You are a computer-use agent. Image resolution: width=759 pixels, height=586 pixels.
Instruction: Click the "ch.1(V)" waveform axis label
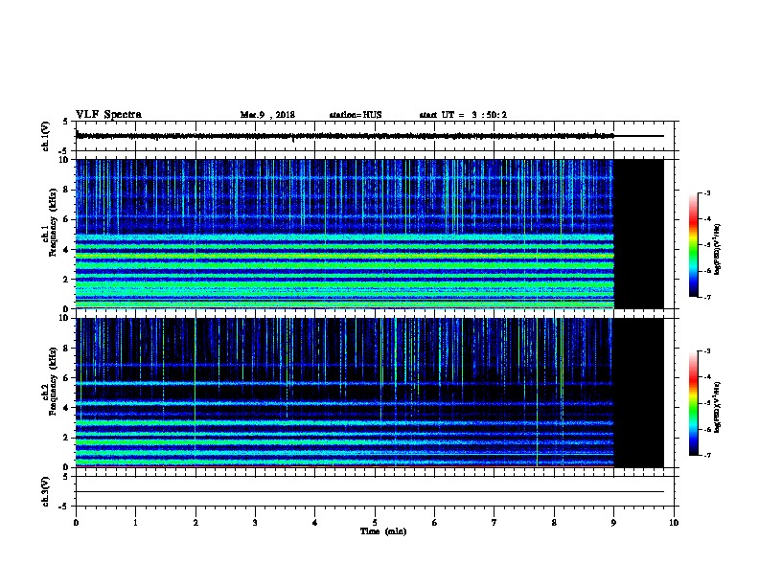click(x=45, y=136)
